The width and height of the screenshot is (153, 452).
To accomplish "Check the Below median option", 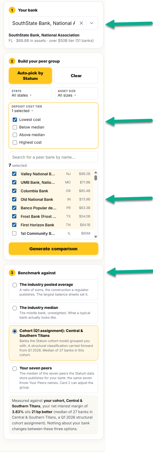I will pos(15,127).
